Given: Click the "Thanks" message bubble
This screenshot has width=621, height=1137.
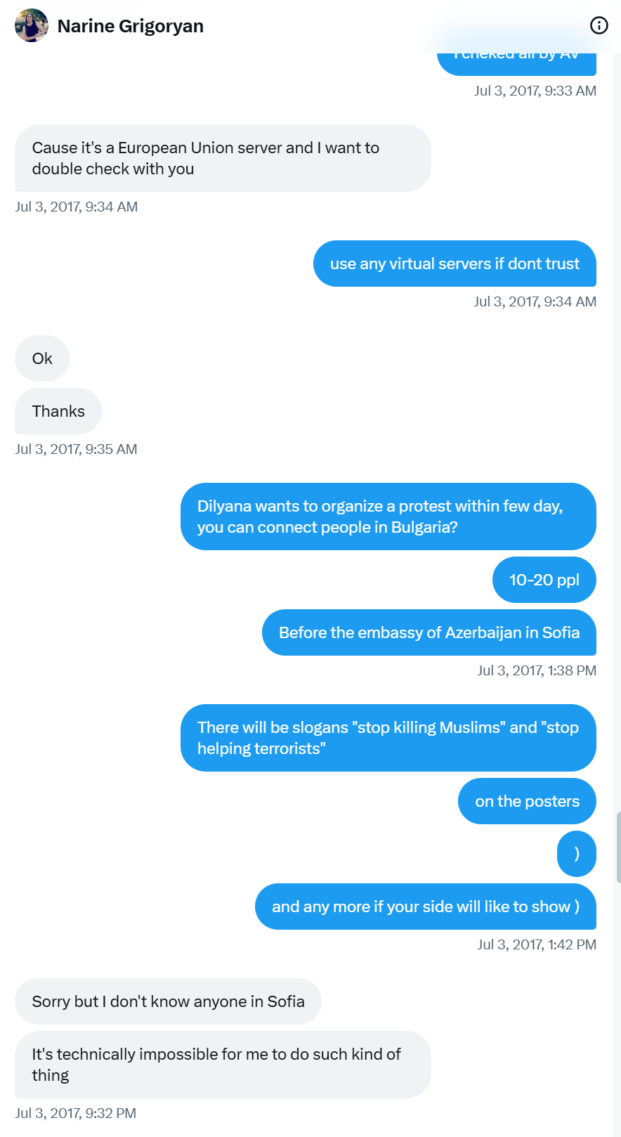Looking at the screenshot, I should [58, 411].
